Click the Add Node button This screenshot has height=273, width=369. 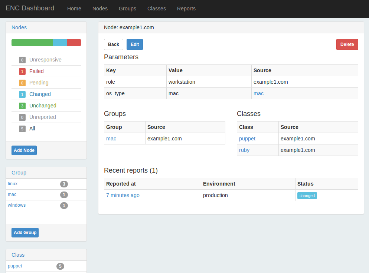click(24, 150)
